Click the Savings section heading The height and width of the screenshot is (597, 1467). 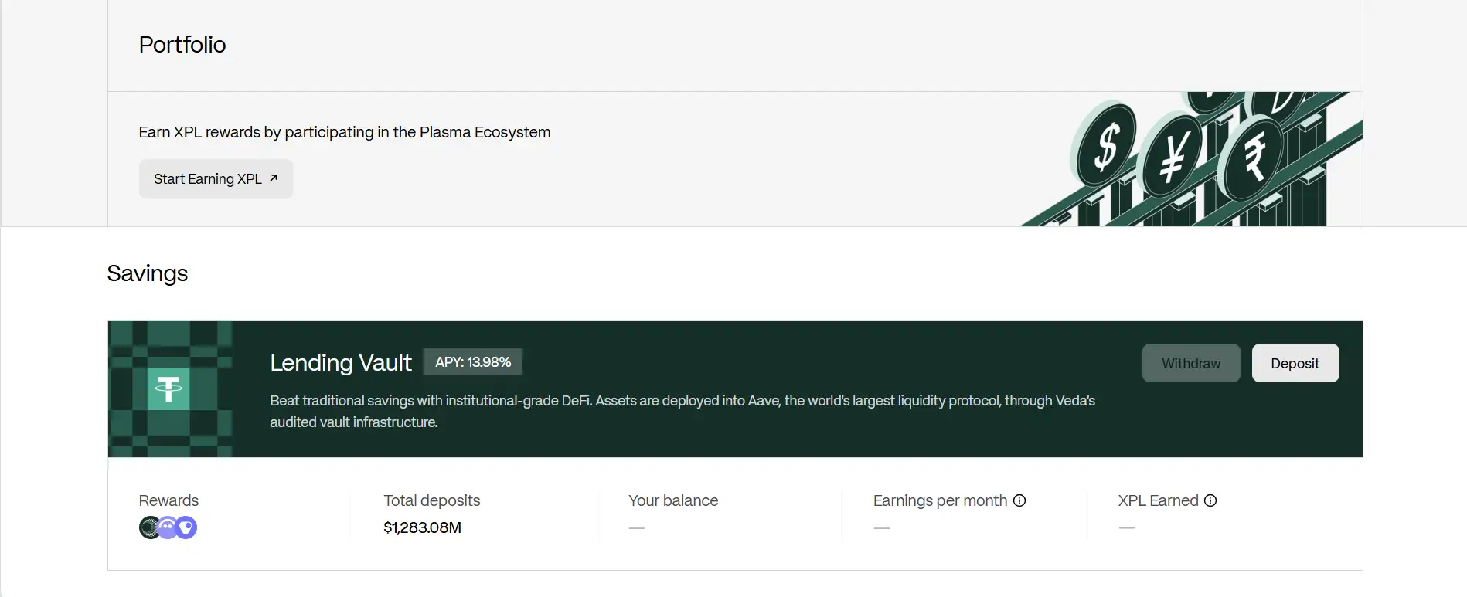148,273
